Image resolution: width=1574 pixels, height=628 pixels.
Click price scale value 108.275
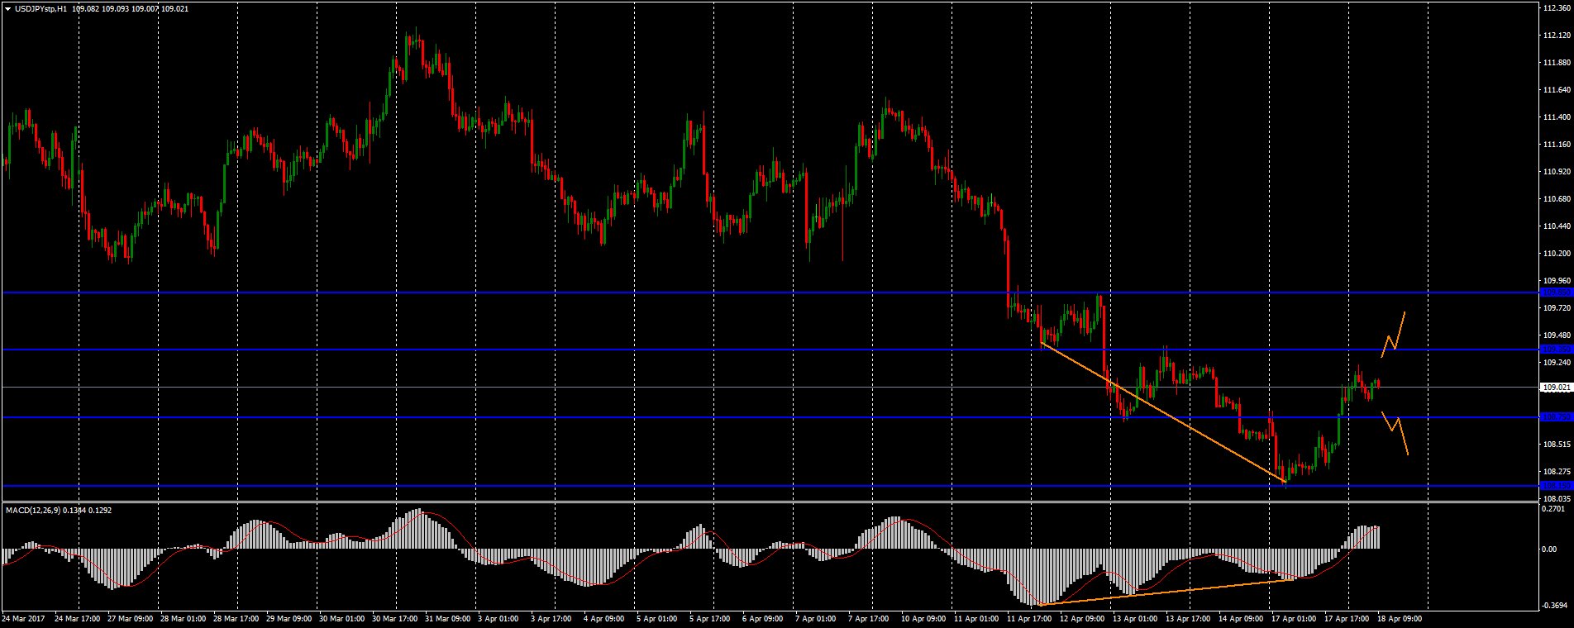1557,472
